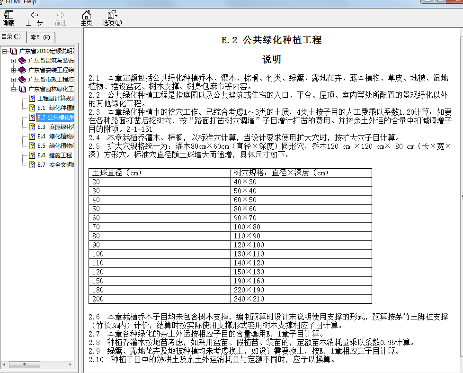The width and height of the screenshot is (463, 373).
Task: Click the 广东省园林绿化工 open book icon
Action: point(22,89)
